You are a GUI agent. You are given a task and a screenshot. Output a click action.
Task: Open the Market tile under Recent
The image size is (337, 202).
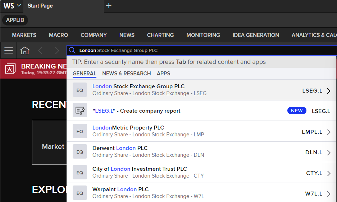coord(49,142)
